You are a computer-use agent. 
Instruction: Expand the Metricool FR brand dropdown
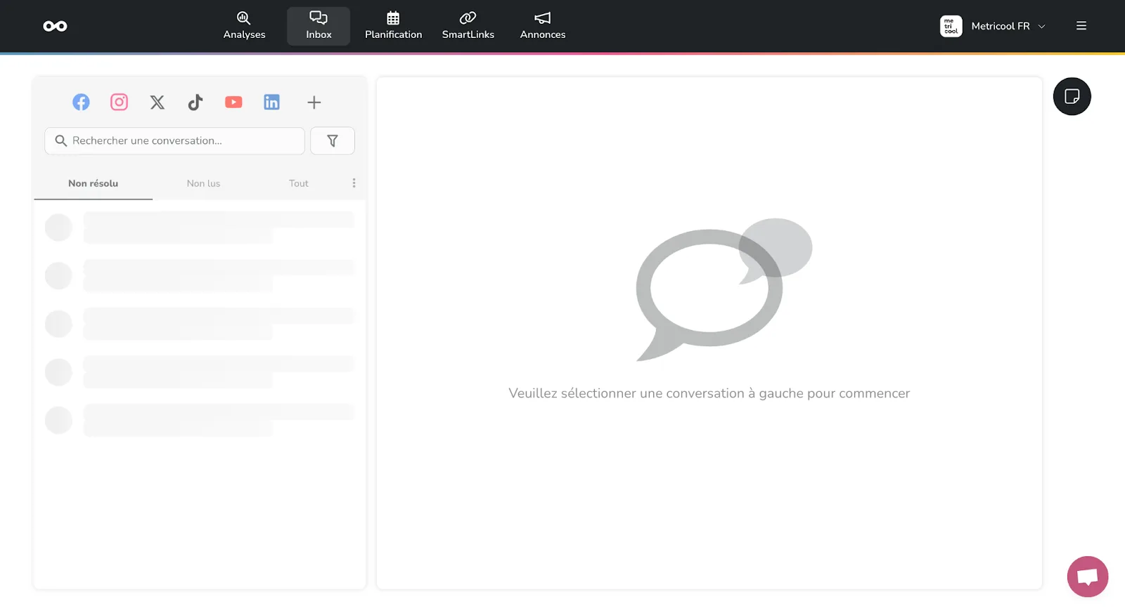(x=994, y=26)
